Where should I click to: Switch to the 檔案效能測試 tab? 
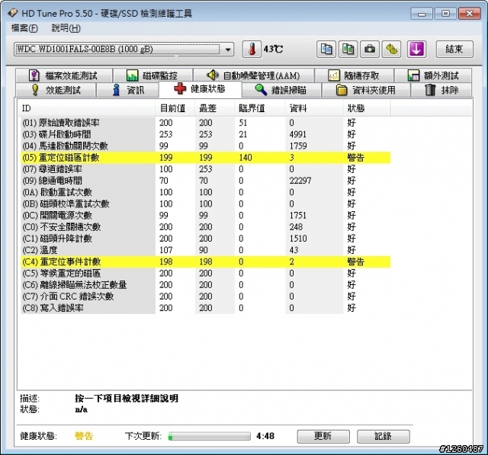(x=64, y=75)
